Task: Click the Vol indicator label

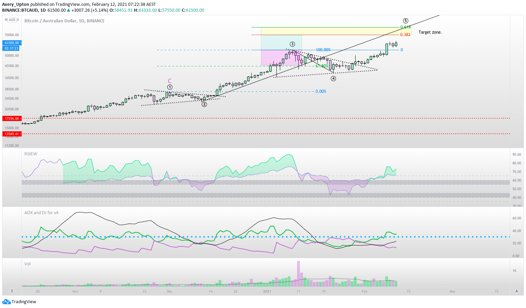Action: coord(28,264)
